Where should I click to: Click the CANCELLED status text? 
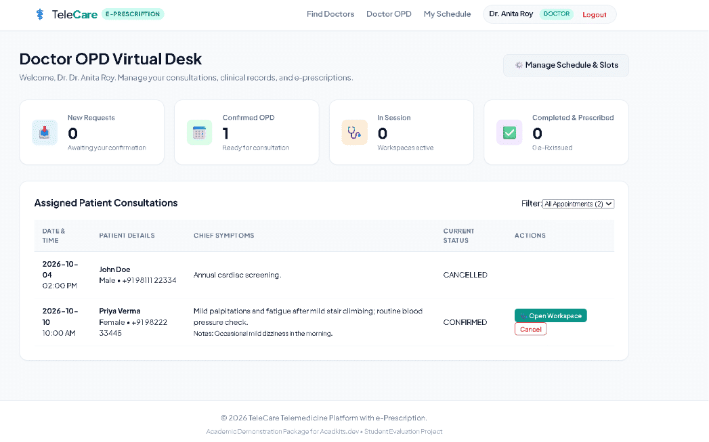pos(465,275)
